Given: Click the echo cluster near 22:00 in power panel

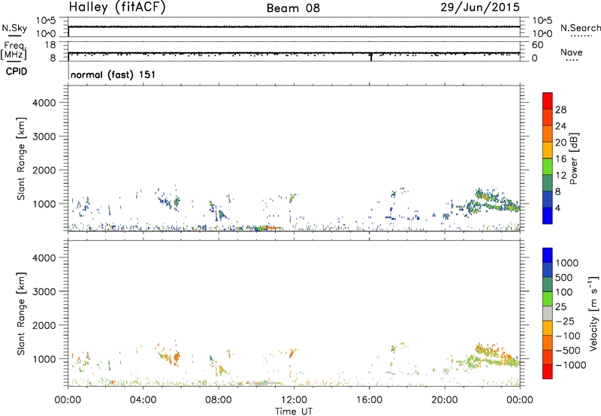Looking at the screenshot, I should pyautogui.click(x=493, y=200).
